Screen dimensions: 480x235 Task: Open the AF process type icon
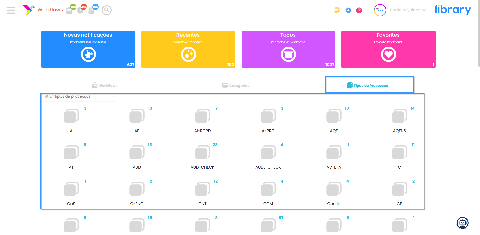(137, 116)
